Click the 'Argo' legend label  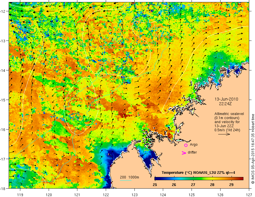(194, 145)
